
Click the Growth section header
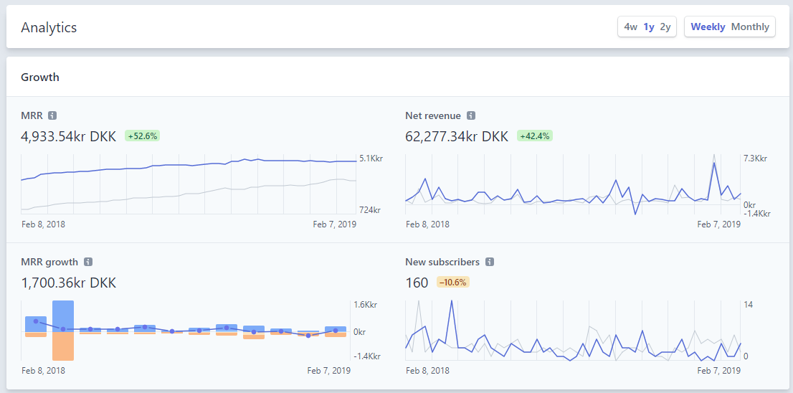[x=40, y=77]
